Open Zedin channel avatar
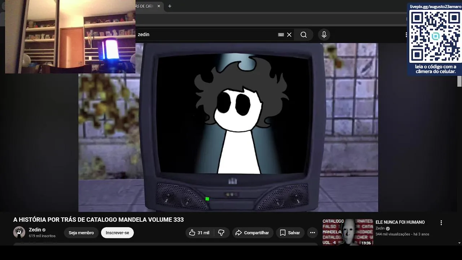 19,233
